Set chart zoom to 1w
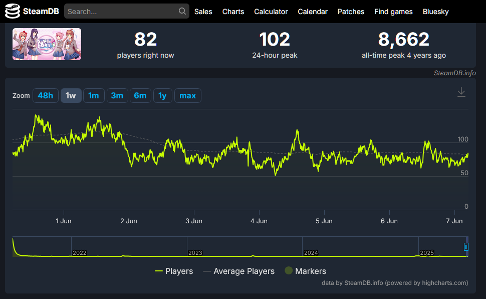 click(x=71, y=96)
